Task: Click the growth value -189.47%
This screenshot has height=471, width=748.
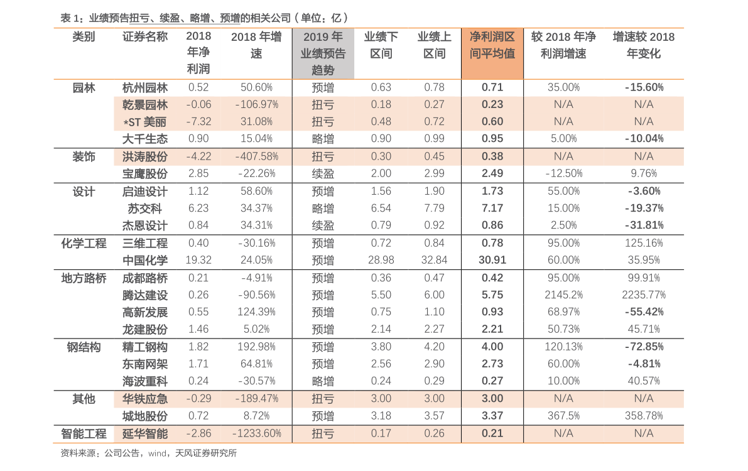Action: pyautogui.click(x=257, y=398)
